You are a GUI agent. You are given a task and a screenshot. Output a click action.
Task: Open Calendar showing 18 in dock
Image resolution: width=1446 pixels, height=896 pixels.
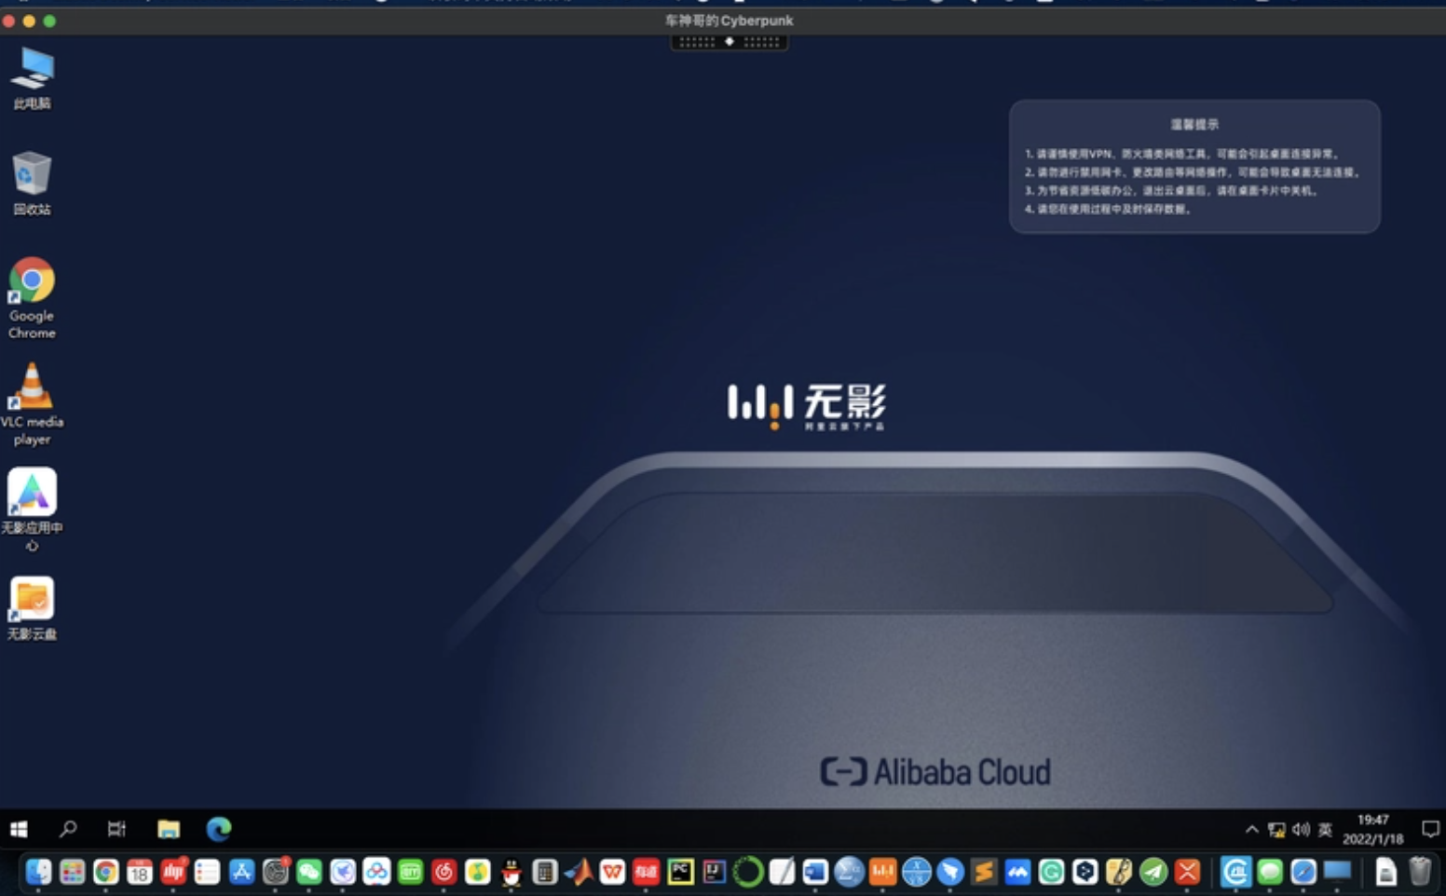point(140,872)
